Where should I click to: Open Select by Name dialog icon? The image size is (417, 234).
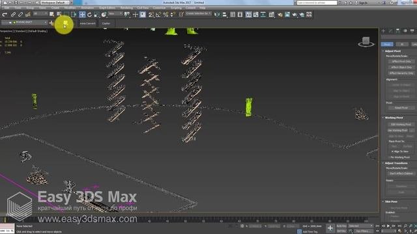tap(59, 14)
